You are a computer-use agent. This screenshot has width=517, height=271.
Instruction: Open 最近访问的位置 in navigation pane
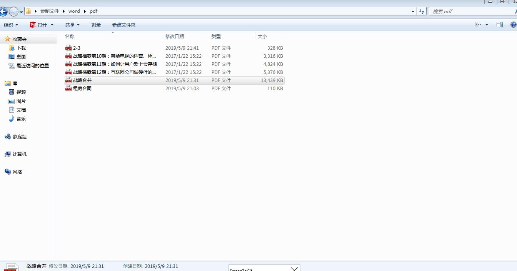[x=33, y=65]
